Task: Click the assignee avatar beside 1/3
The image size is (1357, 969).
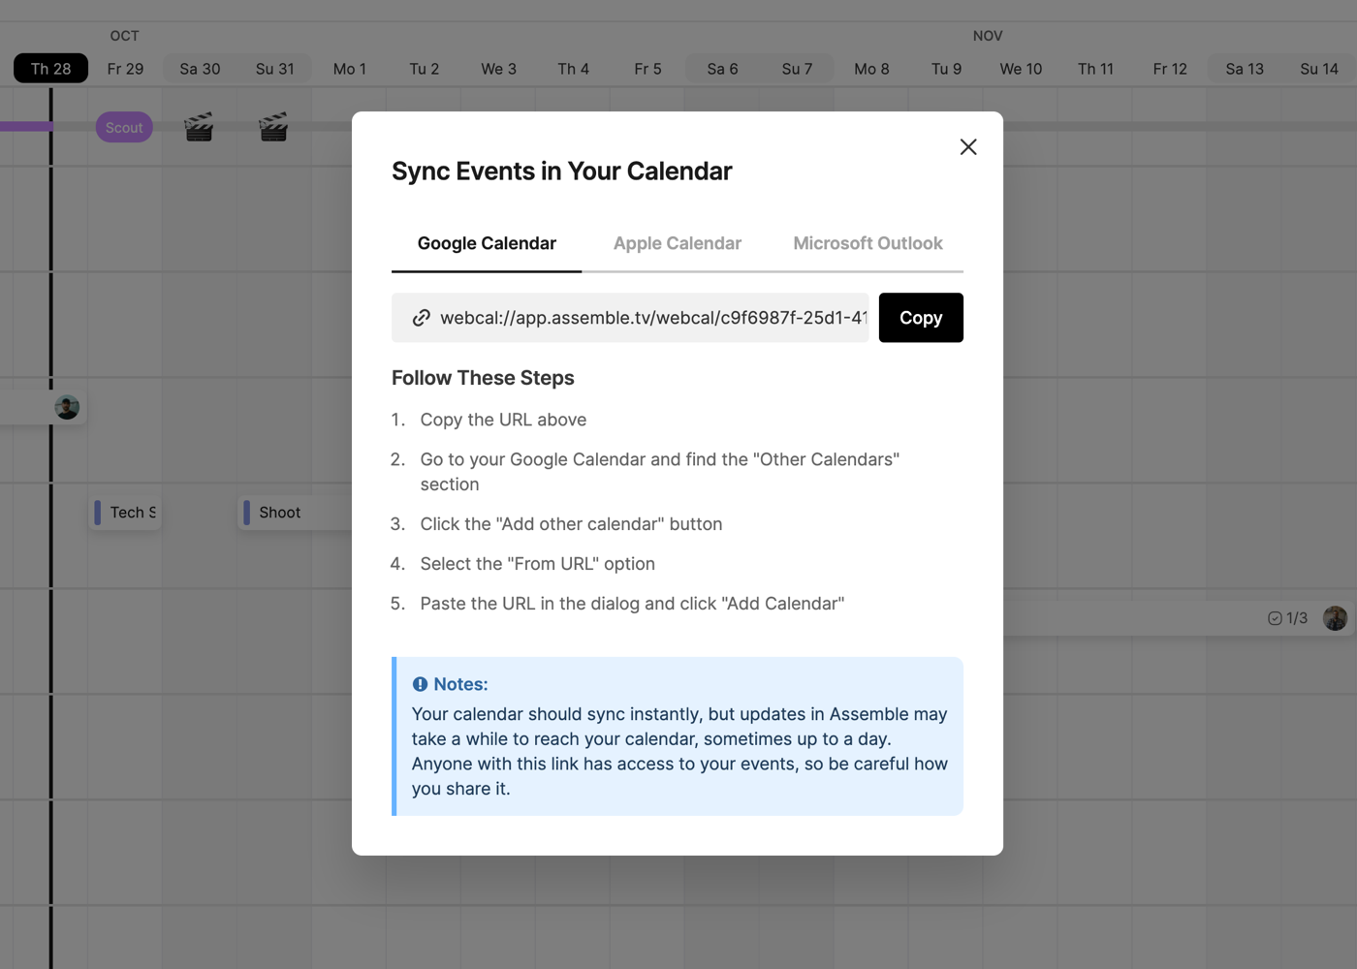Action: pos(1335,618)
